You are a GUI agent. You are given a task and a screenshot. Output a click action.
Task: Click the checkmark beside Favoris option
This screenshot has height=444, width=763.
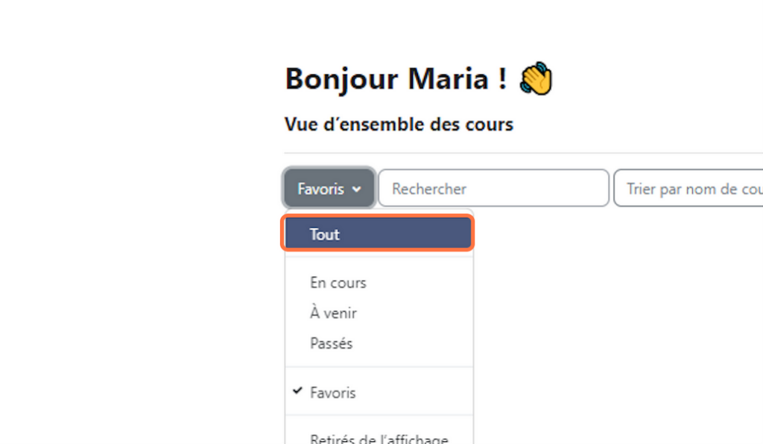point(297,390)
